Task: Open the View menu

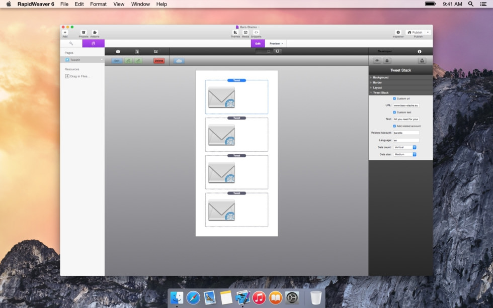Action: [119, 4]
